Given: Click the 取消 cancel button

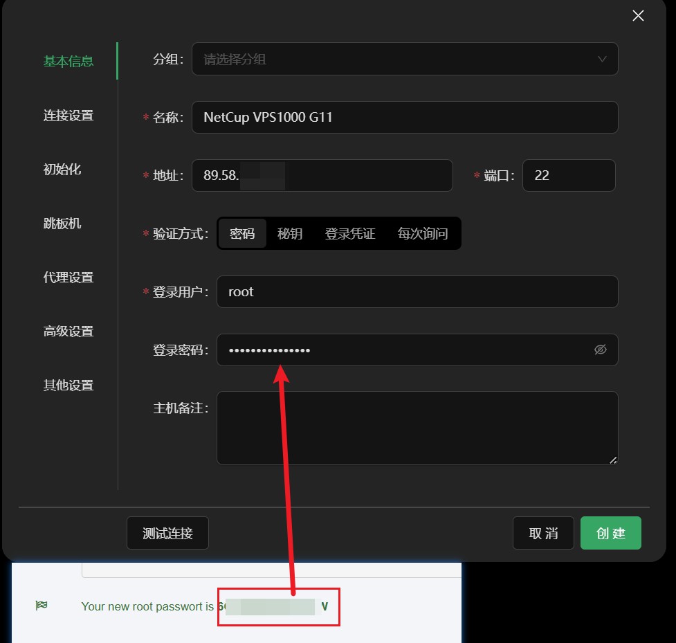Looking at the screenshot, I should pyautogui.click(x=543, y=533).
